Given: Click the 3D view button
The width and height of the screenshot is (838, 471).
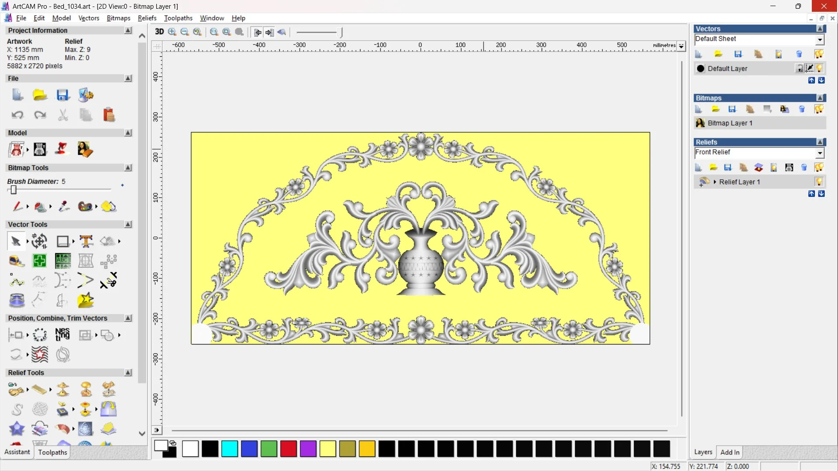Looking at the screenshot, I should point(159,32).
